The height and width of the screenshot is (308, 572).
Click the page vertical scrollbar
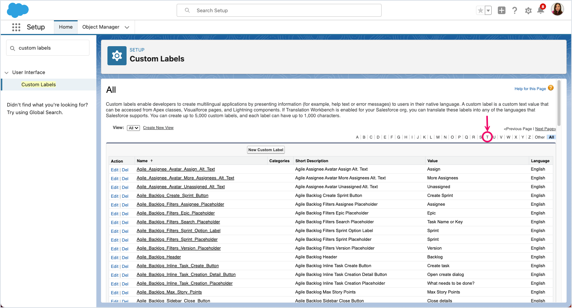pos(559,103)
